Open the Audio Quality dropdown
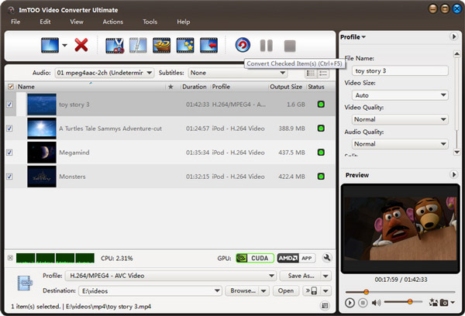The width and height of the screenshot is (465, 316). tap(400, 144)
